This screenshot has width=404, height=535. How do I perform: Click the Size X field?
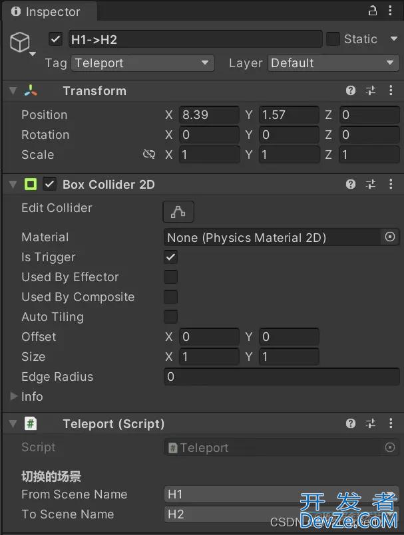209,356
